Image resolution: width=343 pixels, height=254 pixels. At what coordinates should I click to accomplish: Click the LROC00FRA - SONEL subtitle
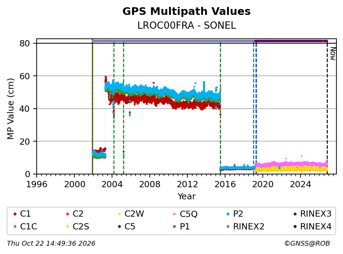coord(186,26)
